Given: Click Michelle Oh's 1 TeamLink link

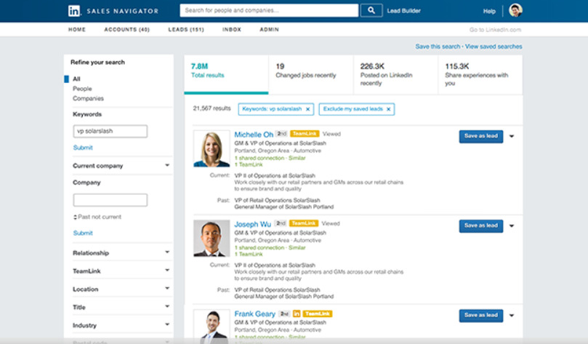Looking at the screenshot, I should [249, 164].
